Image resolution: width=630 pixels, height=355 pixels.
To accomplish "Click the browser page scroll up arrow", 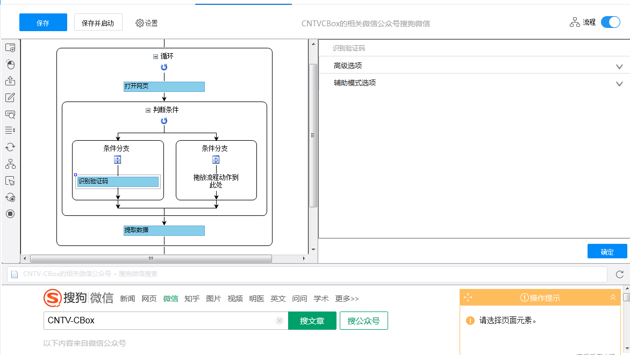I will [626, 289].
